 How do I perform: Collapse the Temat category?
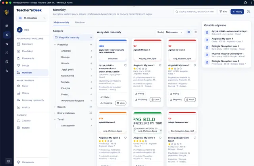pos(55,119)
